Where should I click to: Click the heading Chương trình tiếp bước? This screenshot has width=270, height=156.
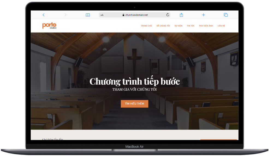pyautogui.click(x=135, y=81)
